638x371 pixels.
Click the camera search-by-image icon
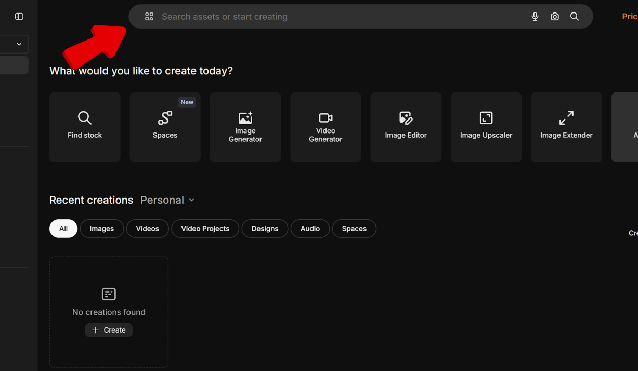(x=555, y=17)
